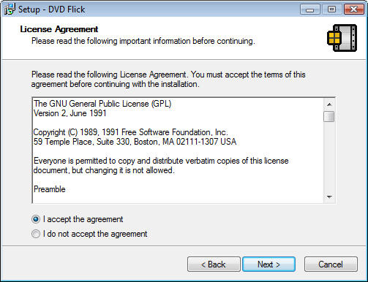This screenshot has width=368, height=282.
Task: Click the "Everyone is permitted to copy" paragraph
Action: click(161, 165)
